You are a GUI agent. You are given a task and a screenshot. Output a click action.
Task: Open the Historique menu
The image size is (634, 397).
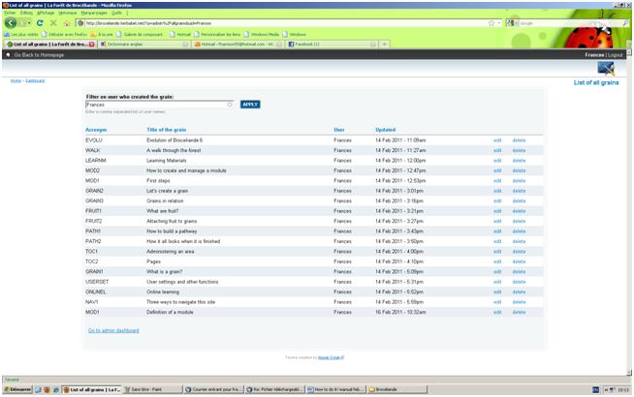click(x=67, y=13)
